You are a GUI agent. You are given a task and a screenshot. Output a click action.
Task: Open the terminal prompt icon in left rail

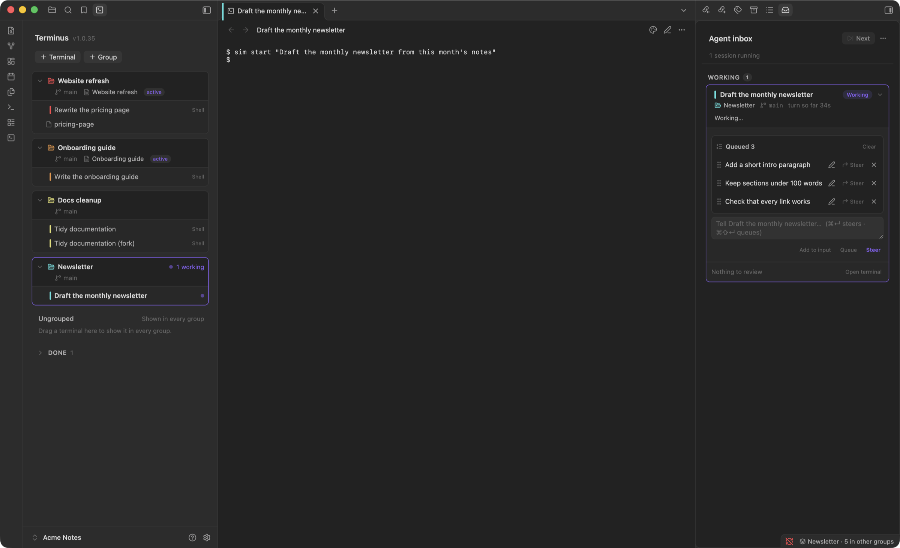coord(11,107)
